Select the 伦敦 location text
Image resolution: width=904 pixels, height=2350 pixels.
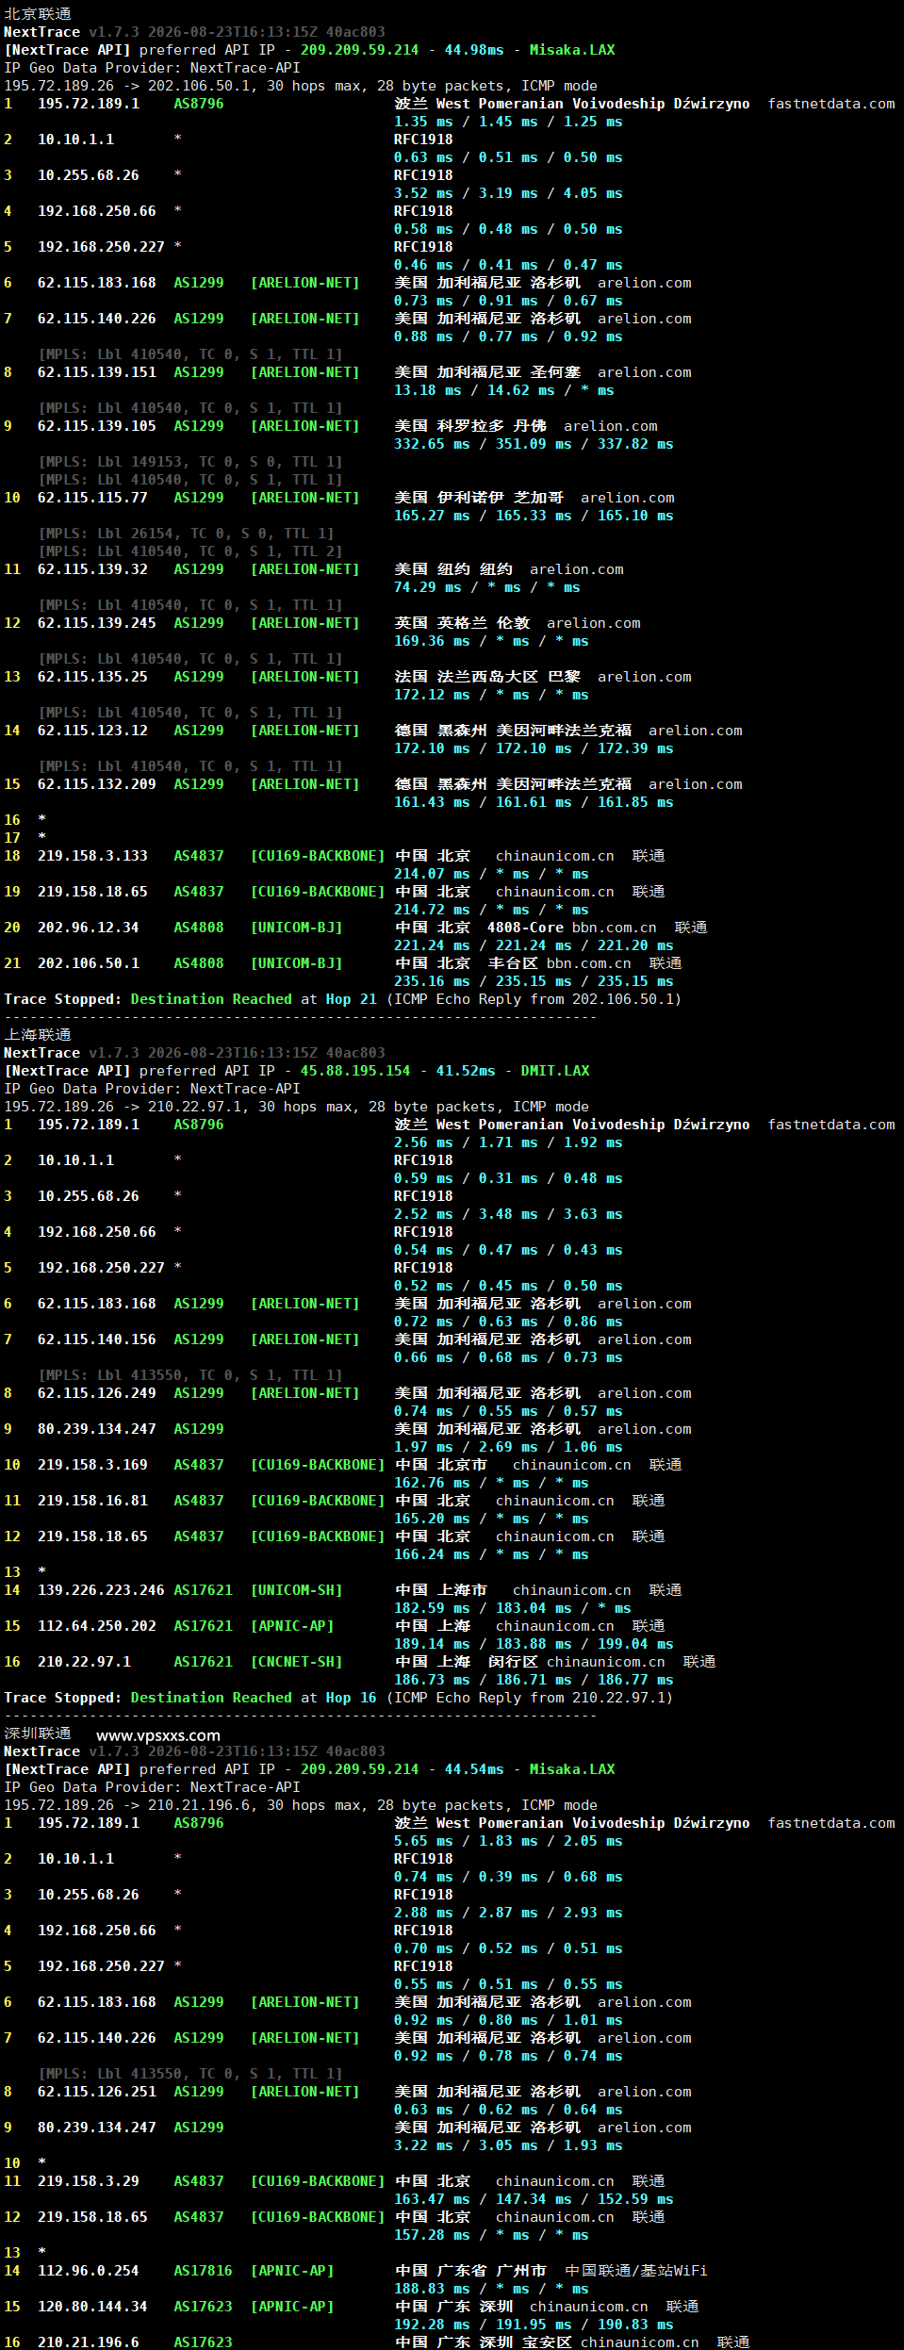(x=513, y=623)
